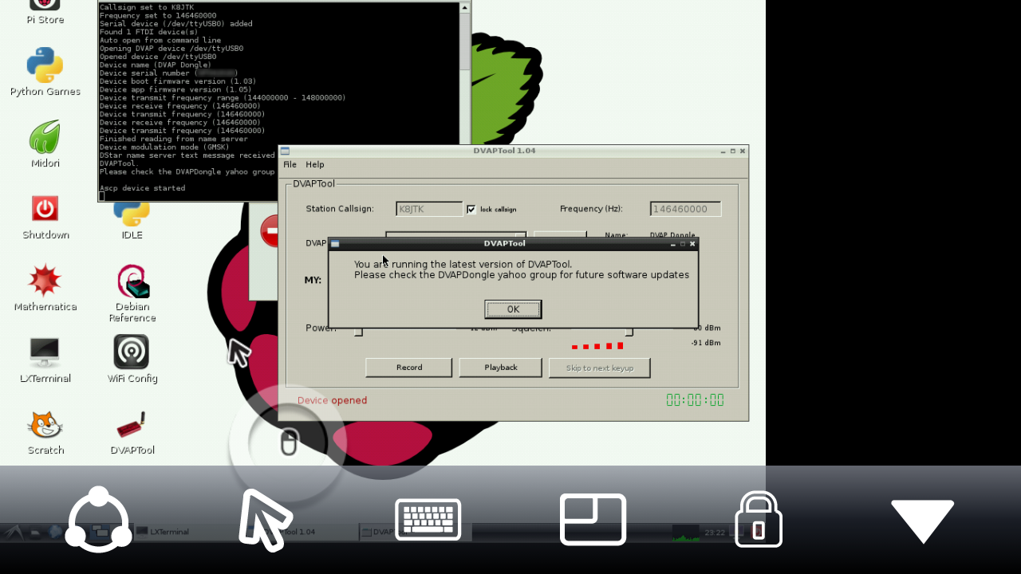Click the green 00:00:00 timer display
Screen dimensions: 1021x574
[695, 400]
